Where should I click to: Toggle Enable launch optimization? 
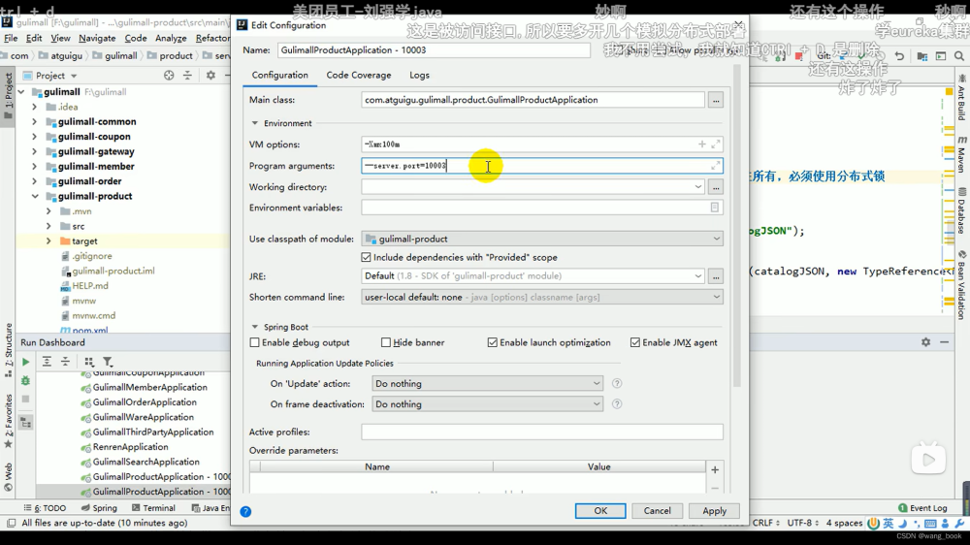pyautogui.click(x=493, y=342)
